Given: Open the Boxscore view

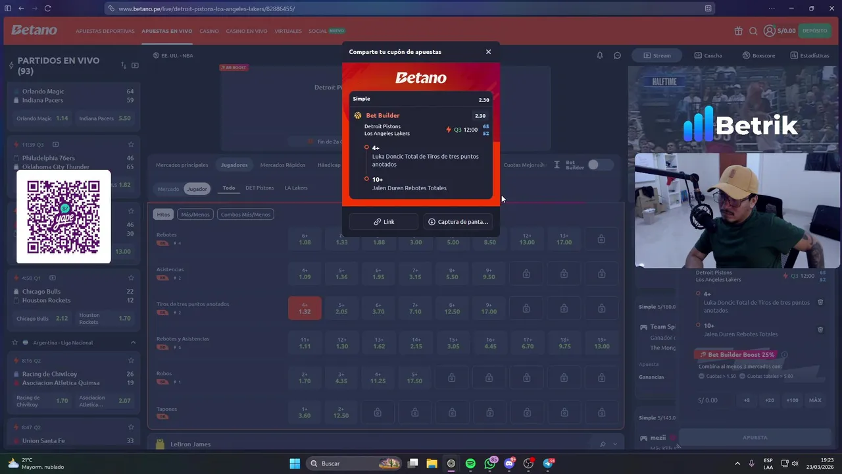Looking at the screenshot, I should pos(758,55).
